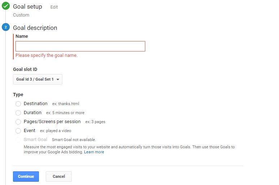279x185 pixels.
Task: Cancel the goal creation
Action: [59, 176]
